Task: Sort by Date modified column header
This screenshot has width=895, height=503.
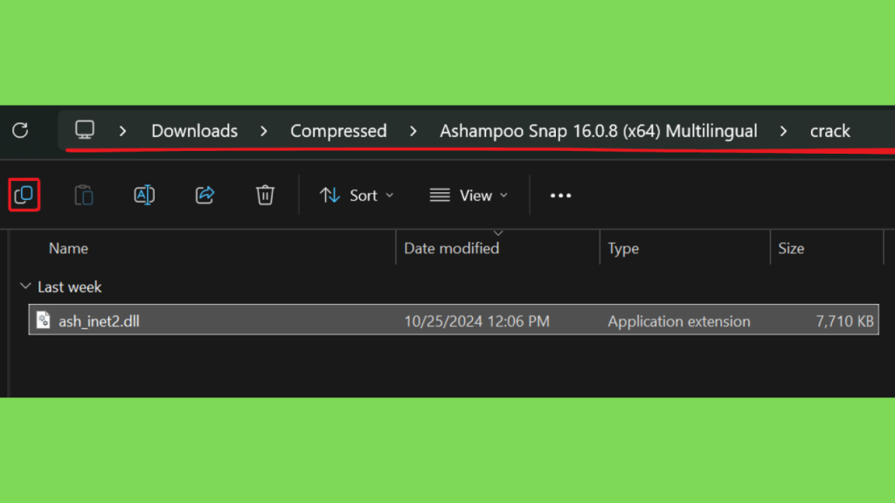Action: [452, 249]
